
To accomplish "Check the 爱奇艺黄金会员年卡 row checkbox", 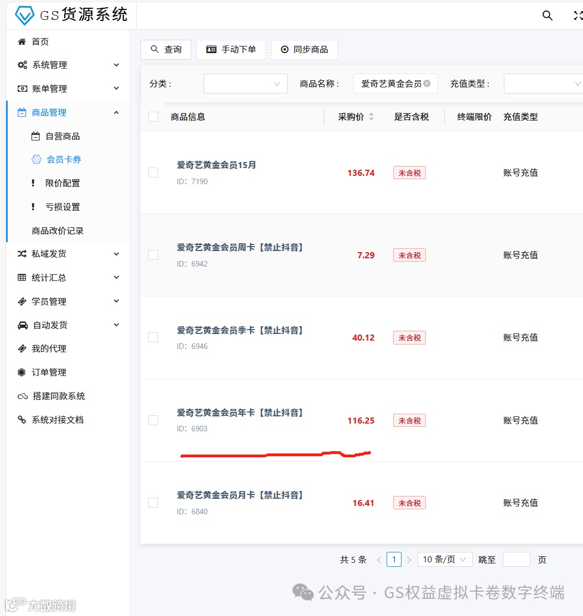I will pyautogui.click(x=153, y=420).
